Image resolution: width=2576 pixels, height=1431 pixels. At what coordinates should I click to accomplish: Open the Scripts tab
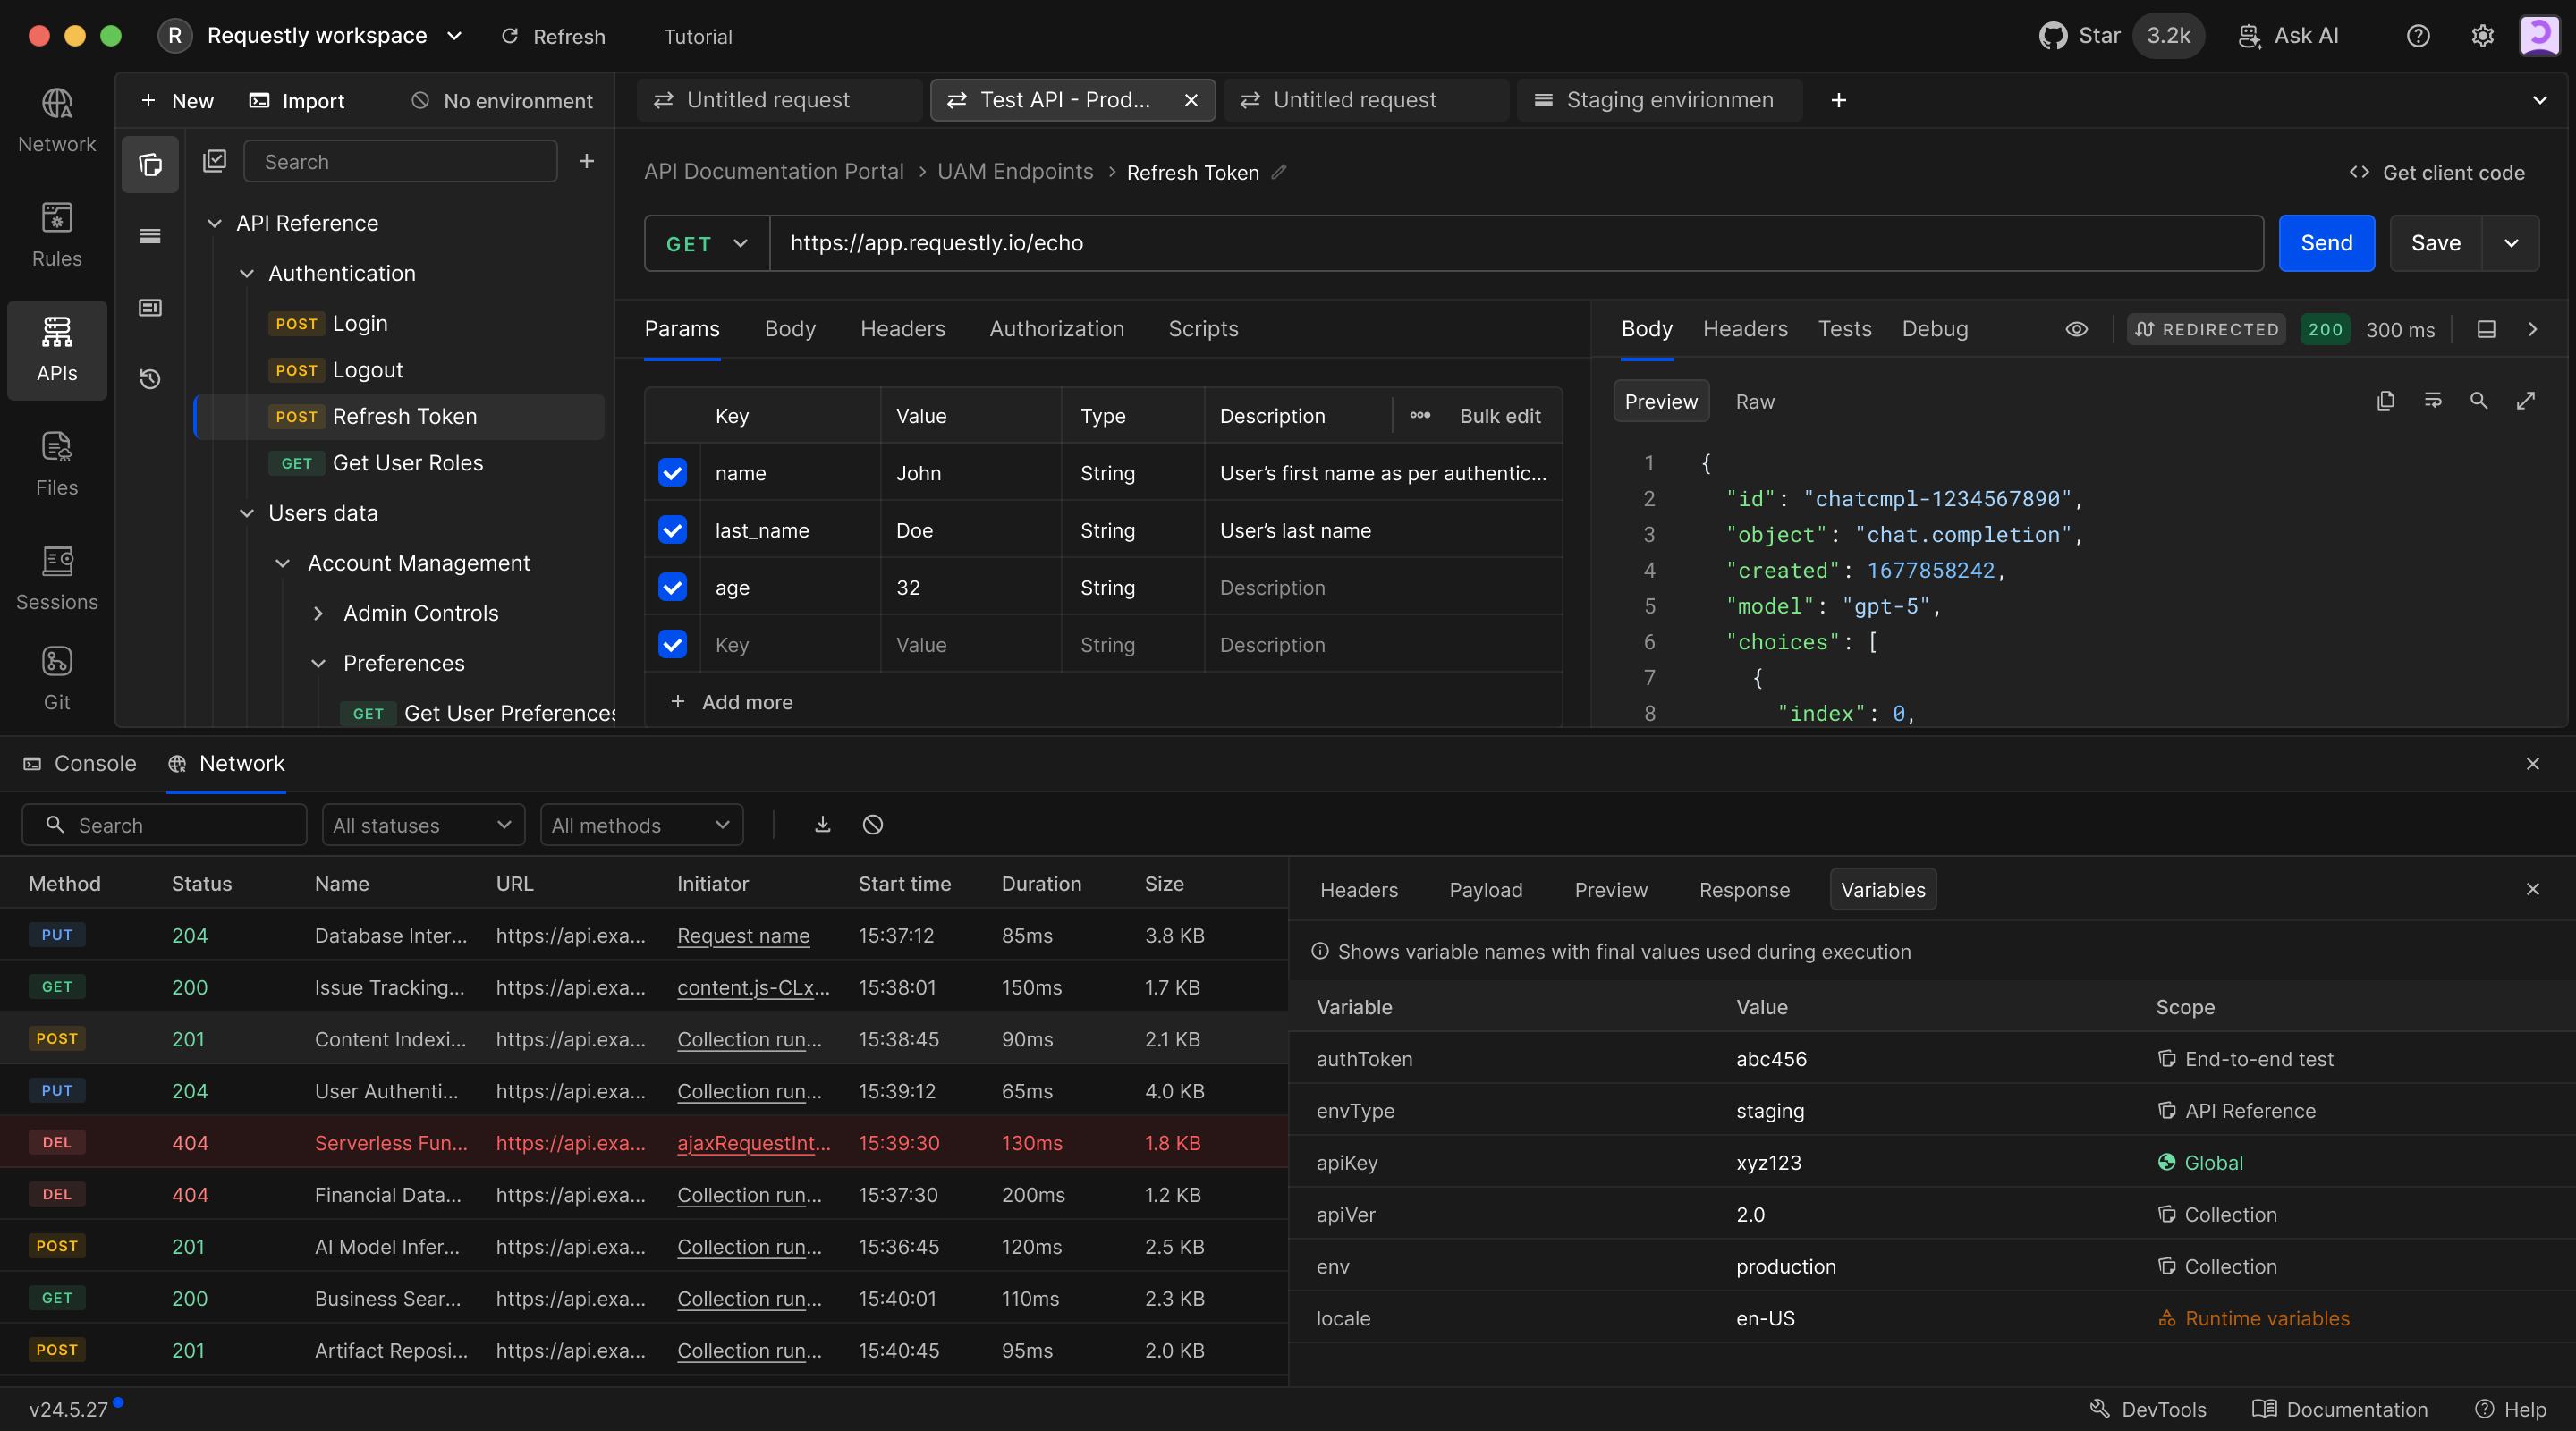click(x=1203, y=329)
